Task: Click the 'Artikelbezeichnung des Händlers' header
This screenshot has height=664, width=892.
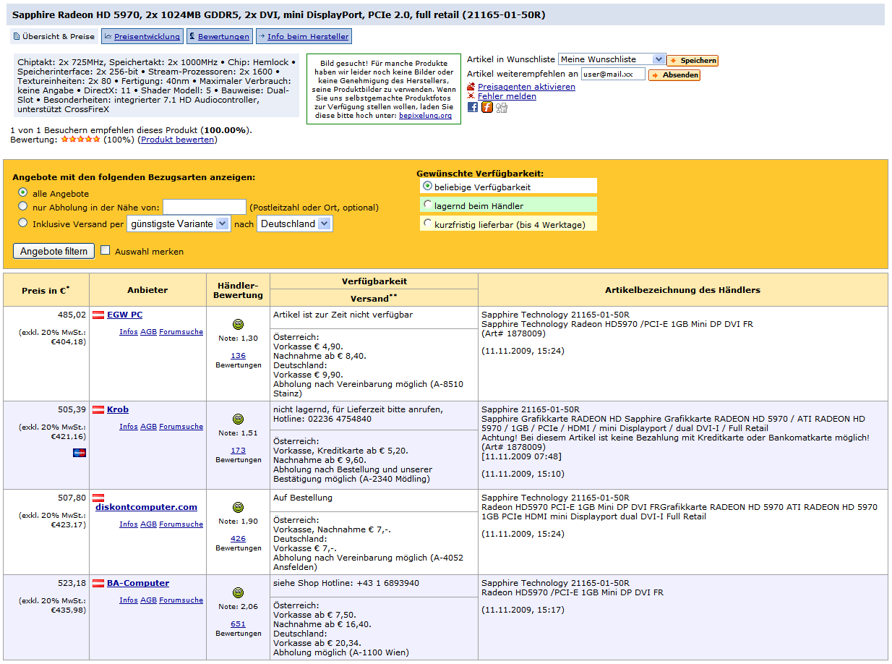Action: point(682,290)
